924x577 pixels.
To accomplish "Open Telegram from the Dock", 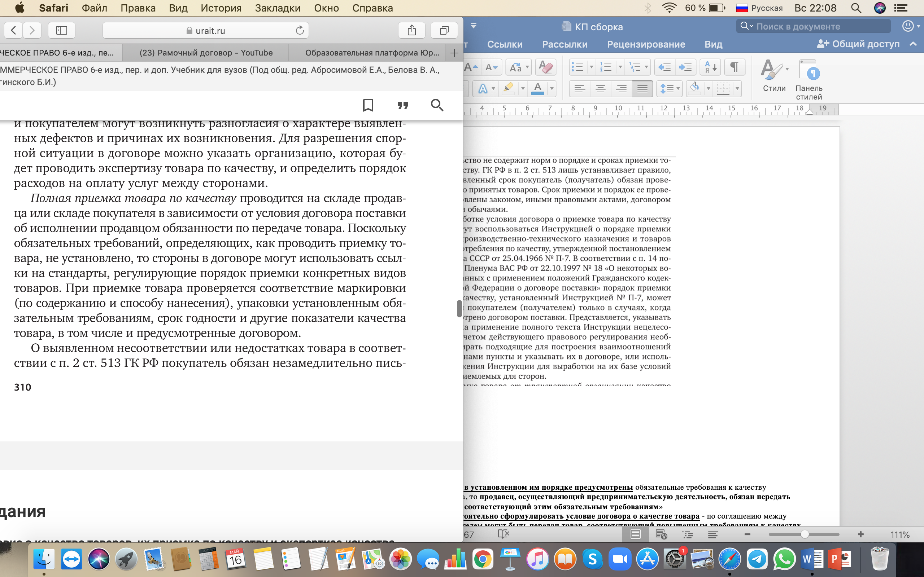I will 757,559.
